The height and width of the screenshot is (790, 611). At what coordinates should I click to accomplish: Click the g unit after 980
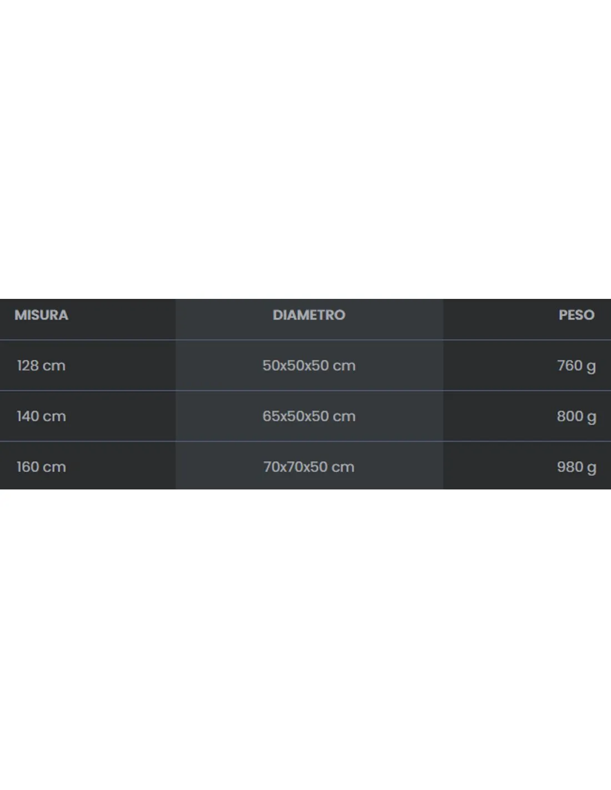click(x=592, y=468)
